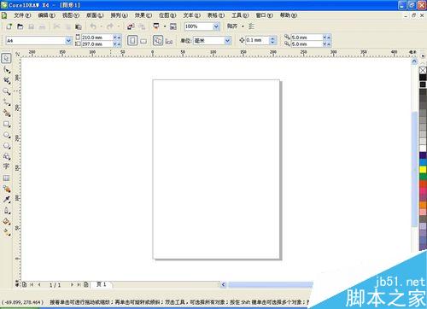Select the Freehand drawing tool
Image resolution: width=427 pixels, height=309 pixels.
point(6,102)
